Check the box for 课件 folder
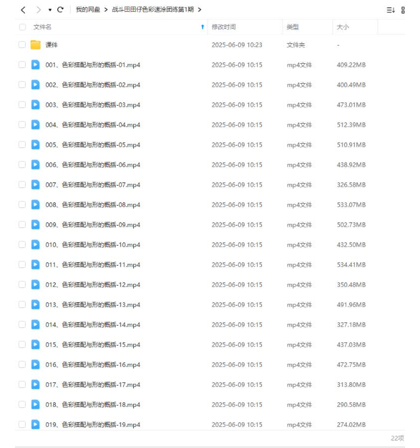Screen dimensions: 420x448 (x=22, y=44)
